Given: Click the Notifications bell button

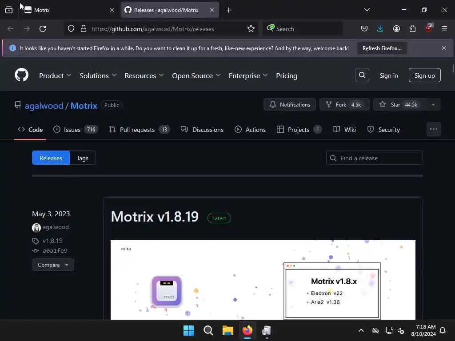Looking at the screenshot, I should click(x=290, y=104).
